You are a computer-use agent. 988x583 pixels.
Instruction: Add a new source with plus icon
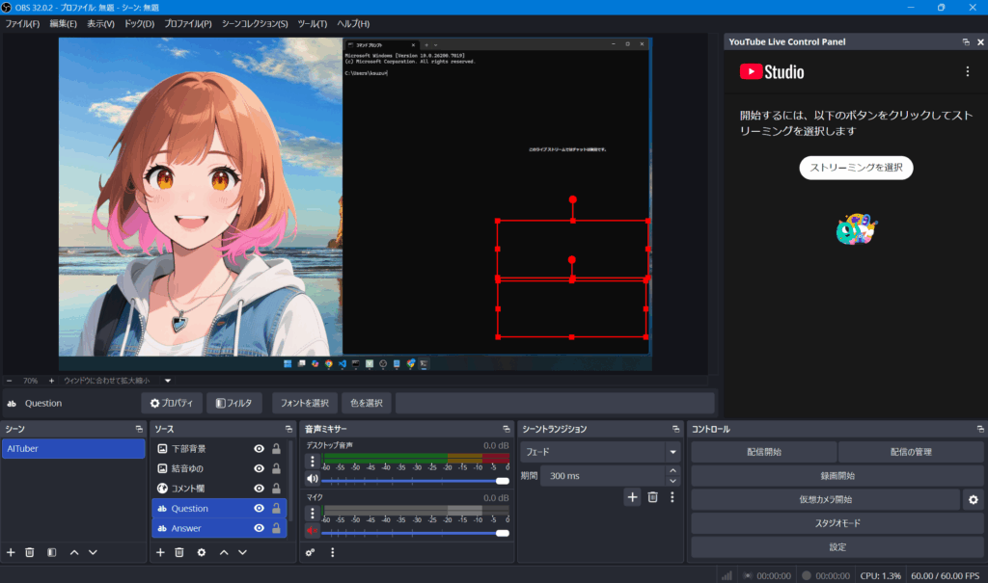coord(160,552)
